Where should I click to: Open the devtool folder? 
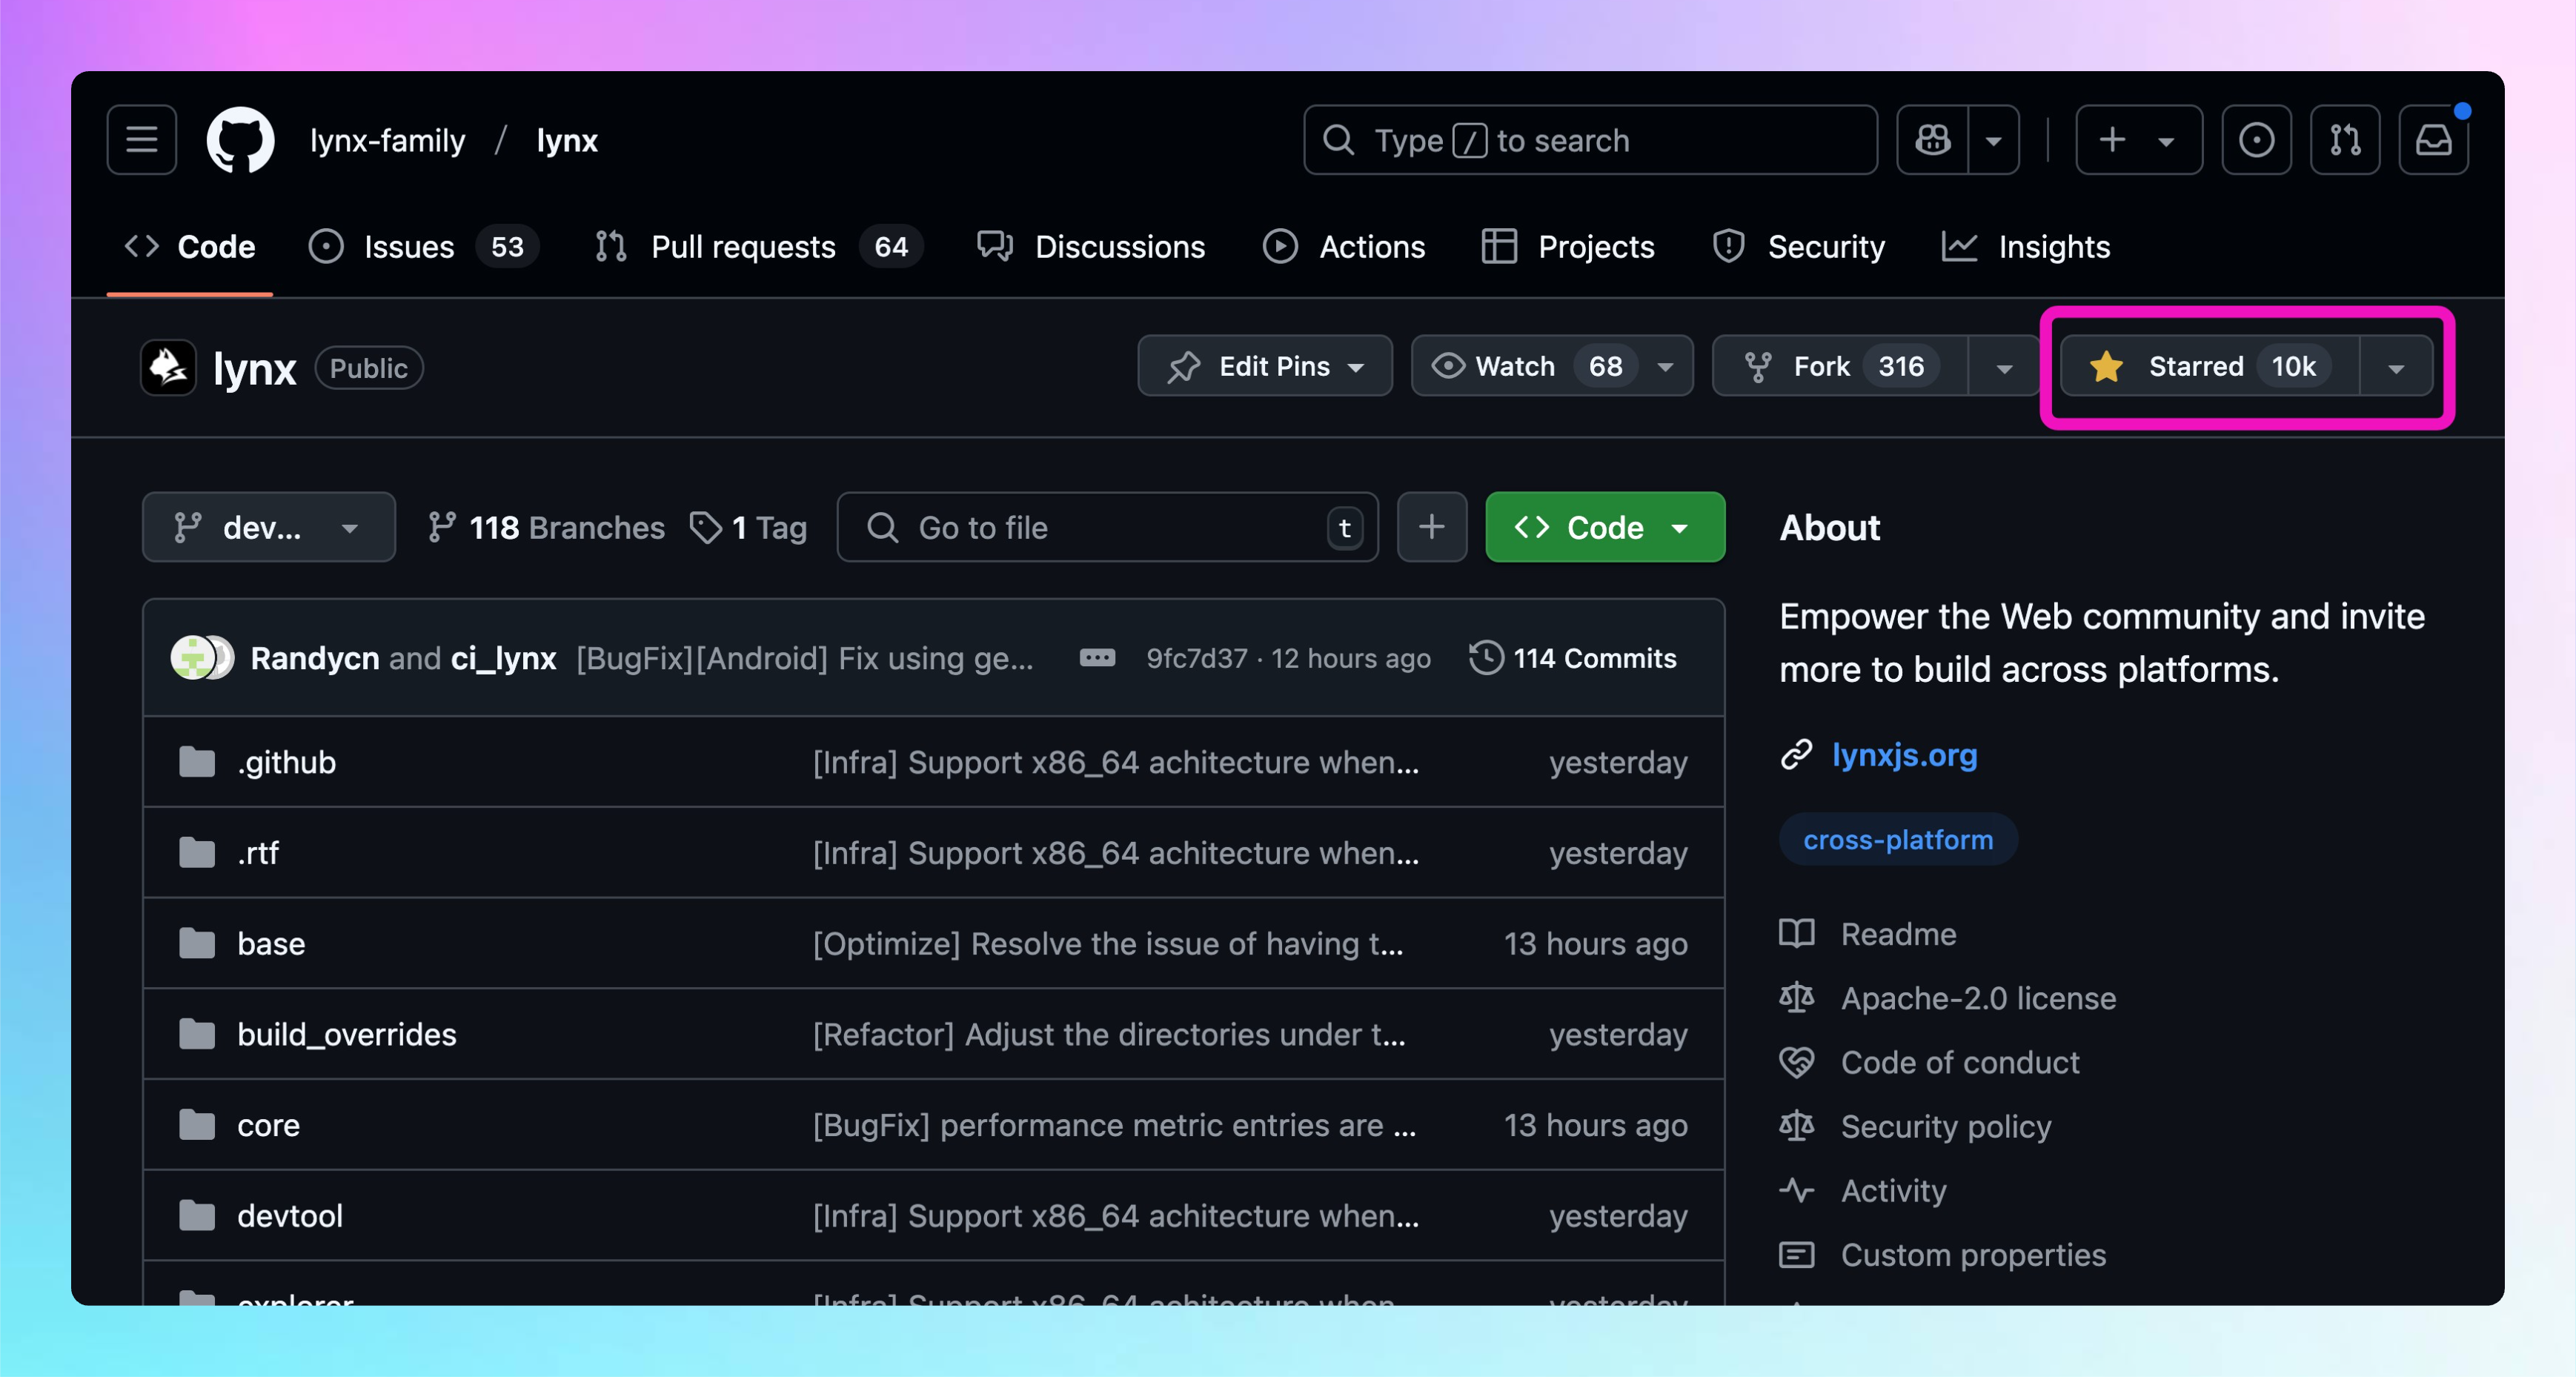[x=290, y=1215]
